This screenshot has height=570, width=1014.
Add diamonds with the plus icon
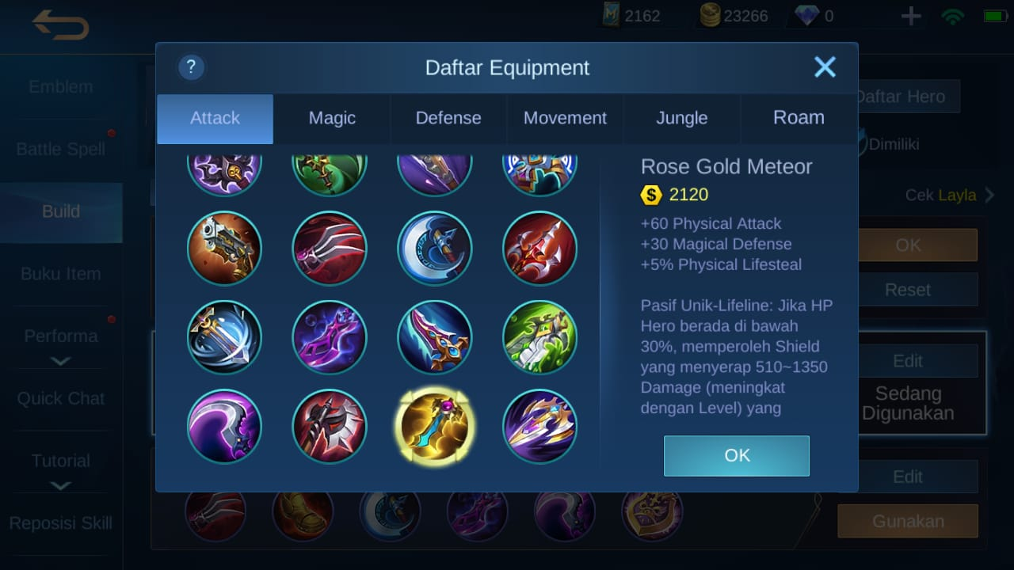[911, 16]
